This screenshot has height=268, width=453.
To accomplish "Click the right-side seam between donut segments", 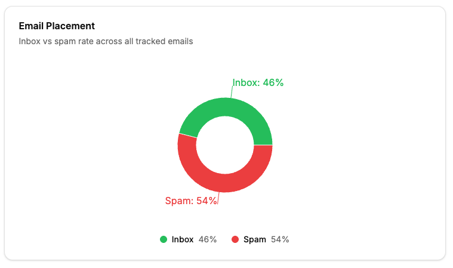I will (x=263, y=145).
